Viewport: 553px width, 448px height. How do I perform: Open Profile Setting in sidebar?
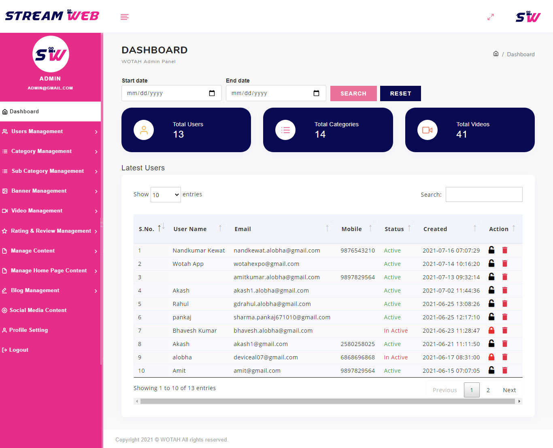click(28, 330)
